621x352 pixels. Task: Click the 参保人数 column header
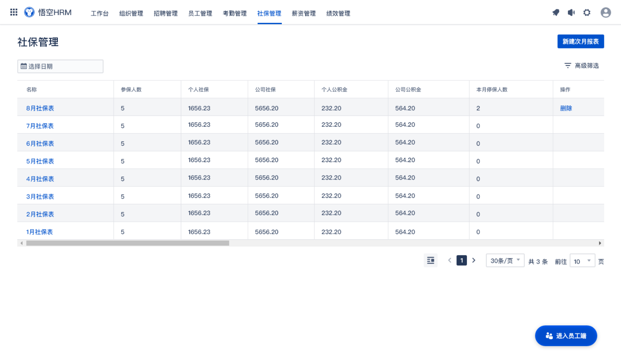(x=131, y=90)
